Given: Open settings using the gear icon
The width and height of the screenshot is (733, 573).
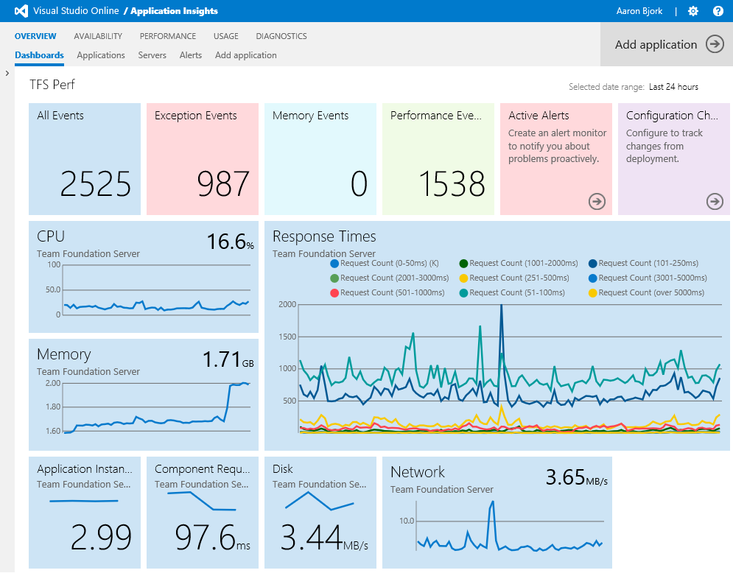Looking at the screenshot, I should click(692, 11).
